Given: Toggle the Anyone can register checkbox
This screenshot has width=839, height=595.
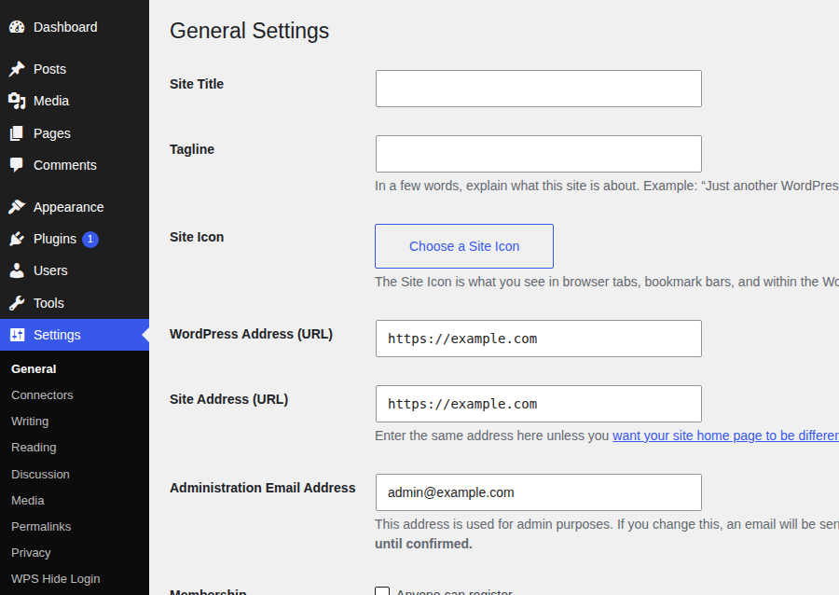Looking at the screenshot, I should point(382,591).
